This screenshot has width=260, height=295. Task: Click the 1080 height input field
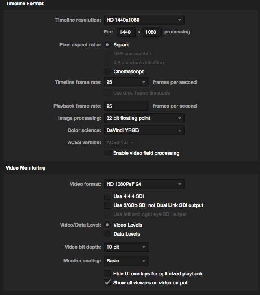pyautogui.click(x=152, y=32)
